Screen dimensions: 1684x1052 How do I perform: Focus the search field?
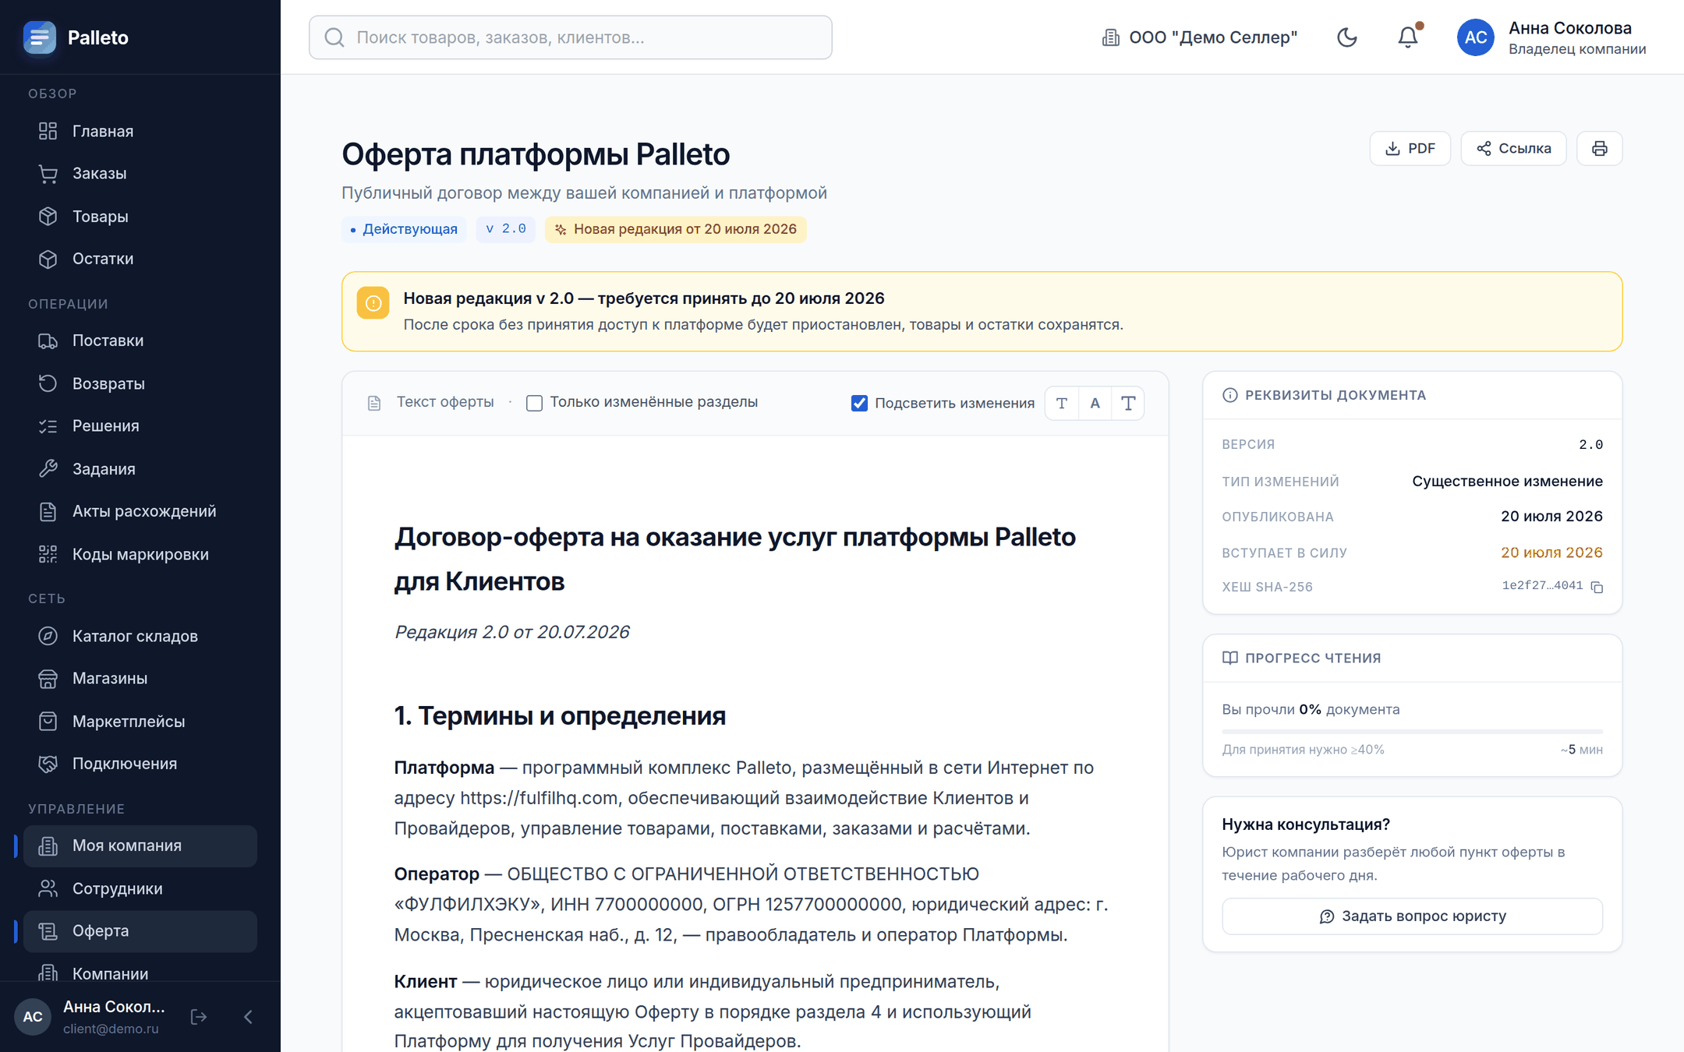[x=571, y=37]
